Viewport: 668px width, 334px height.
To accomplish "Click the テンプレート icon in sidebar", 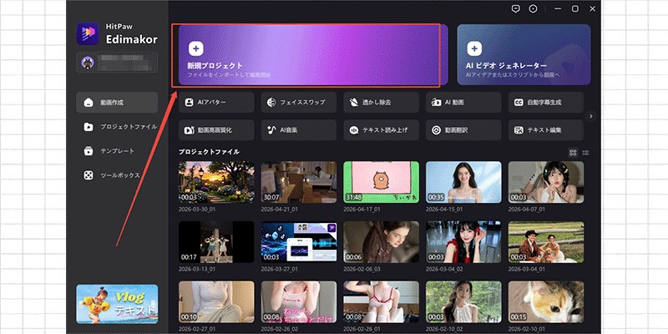I will point(89,151).
